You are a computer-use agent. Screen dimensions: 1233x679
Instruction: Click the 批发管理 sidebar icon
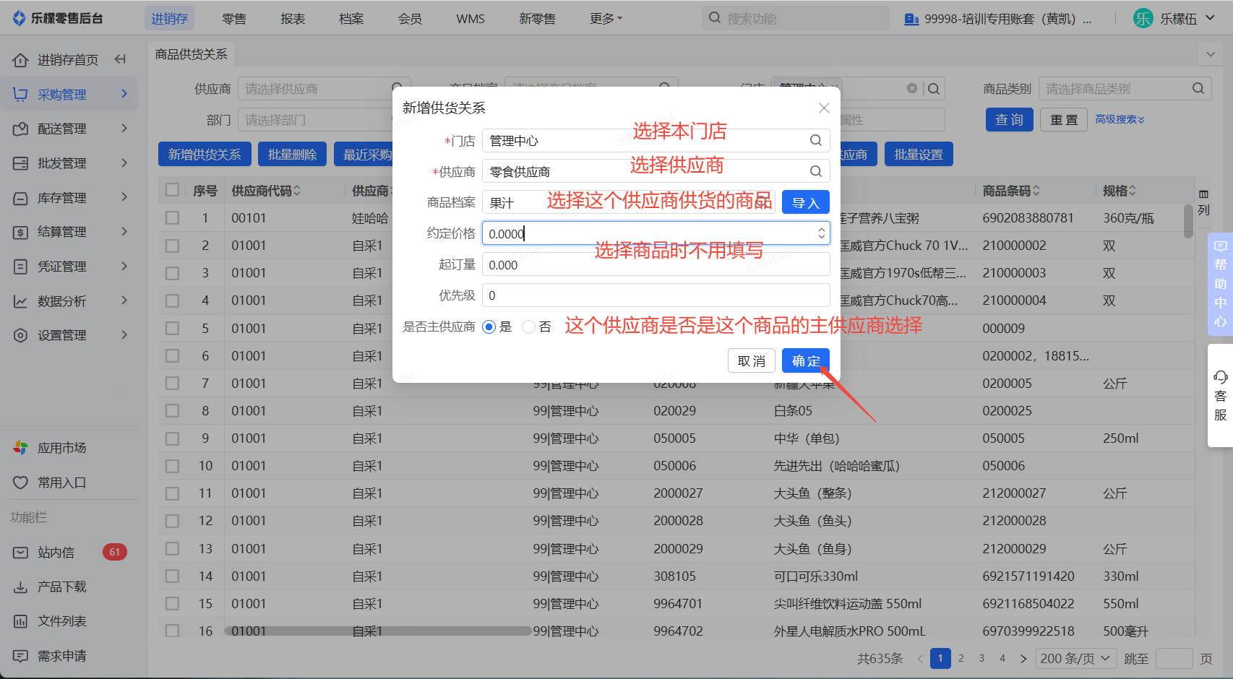click(20, 163)
